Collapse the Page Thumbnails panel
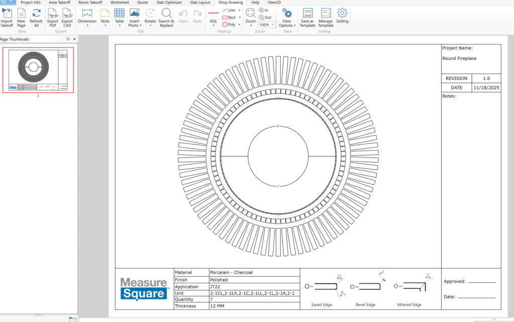The height and width of the screenshot is (322, 514). point(74,39)
